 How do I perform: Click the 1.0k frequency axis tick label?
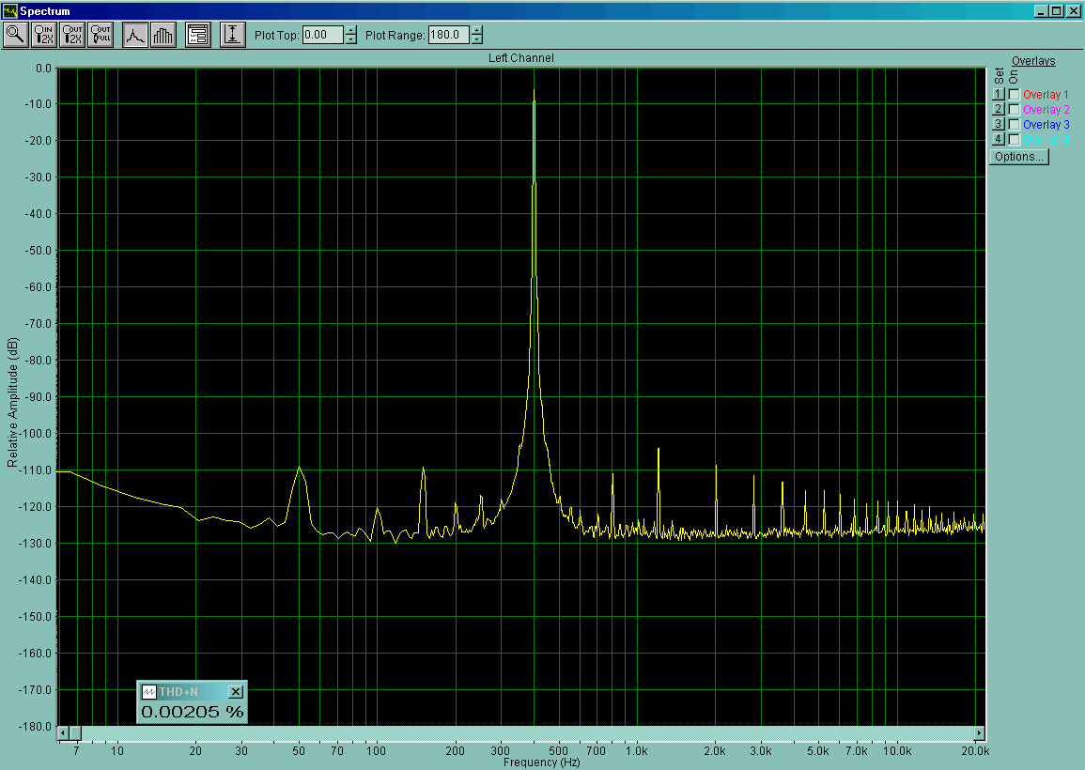(x=637, y=751)
